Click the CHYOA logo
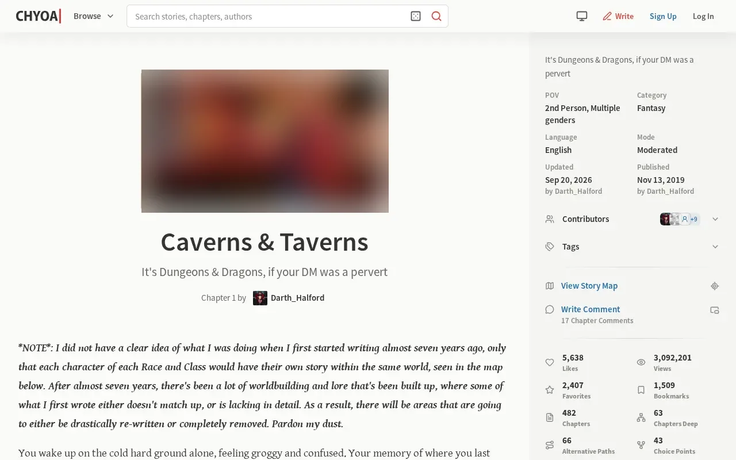This screenshot has height=460, width=736. (x=39, y=16)
